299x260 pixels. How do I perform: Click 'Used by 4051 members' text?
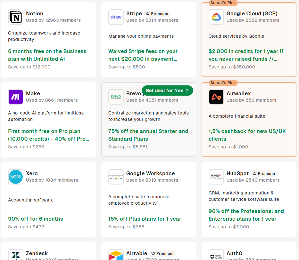[152, 100]
